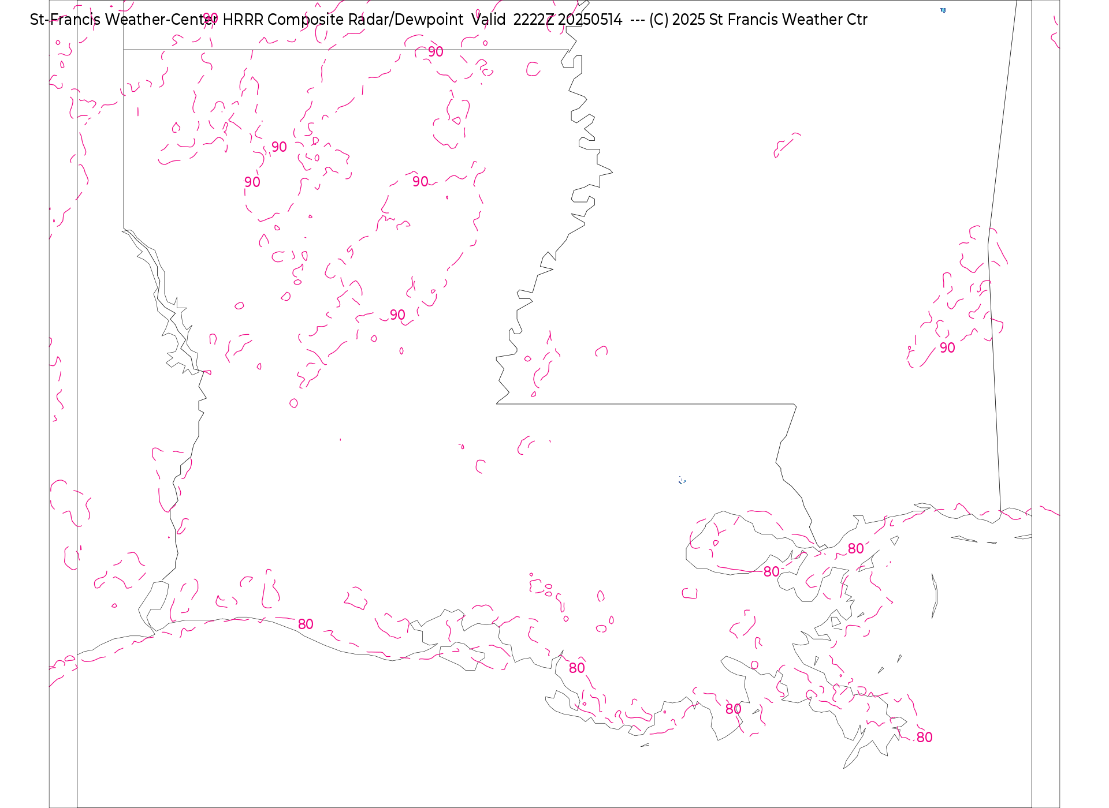Select the "Valid 2222Z 20250514" timestamp text
Viewport: 1109px width, 808px height.
(547, 20)
